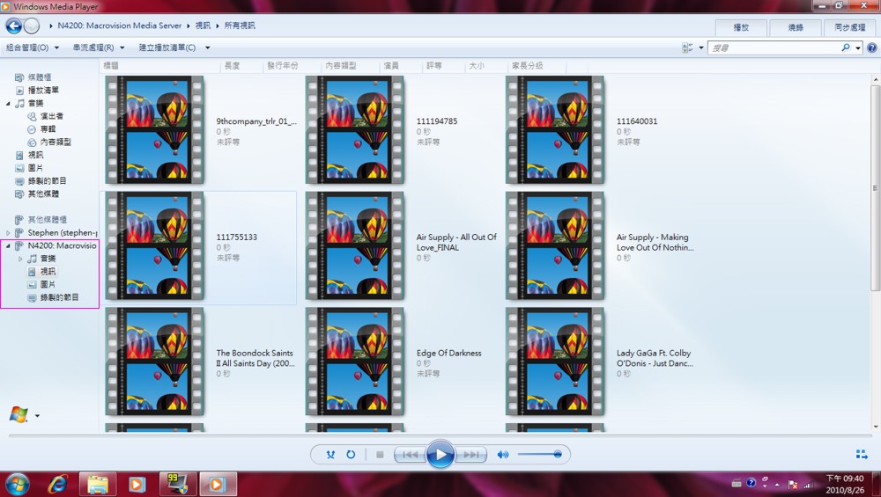Toggle repeat playback mode
Image resolution: width=881 pixels, height=497 pixels.
pyautogui.click(x=351, y=455)
